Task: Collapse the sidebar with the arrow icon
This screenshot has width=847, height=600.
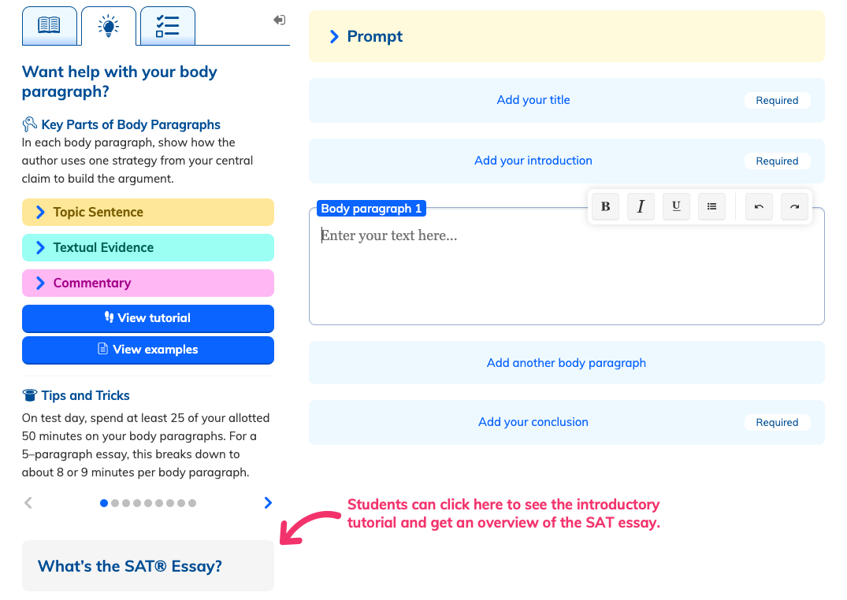Action: coord(279,20)
